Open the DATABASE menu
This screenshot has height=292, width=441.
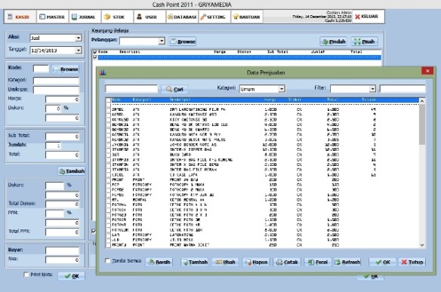coord(182,17)
